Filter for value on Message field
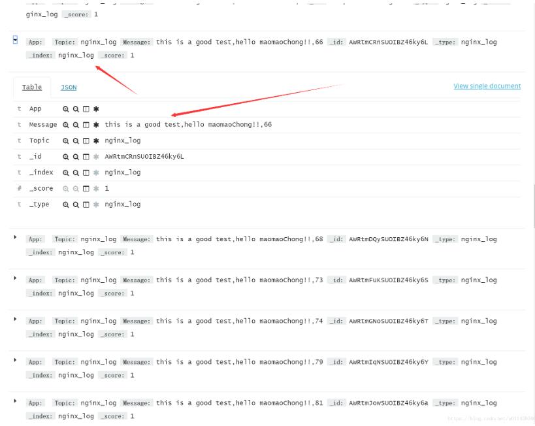This screenshot has height=426, width=535. (66, 125)
